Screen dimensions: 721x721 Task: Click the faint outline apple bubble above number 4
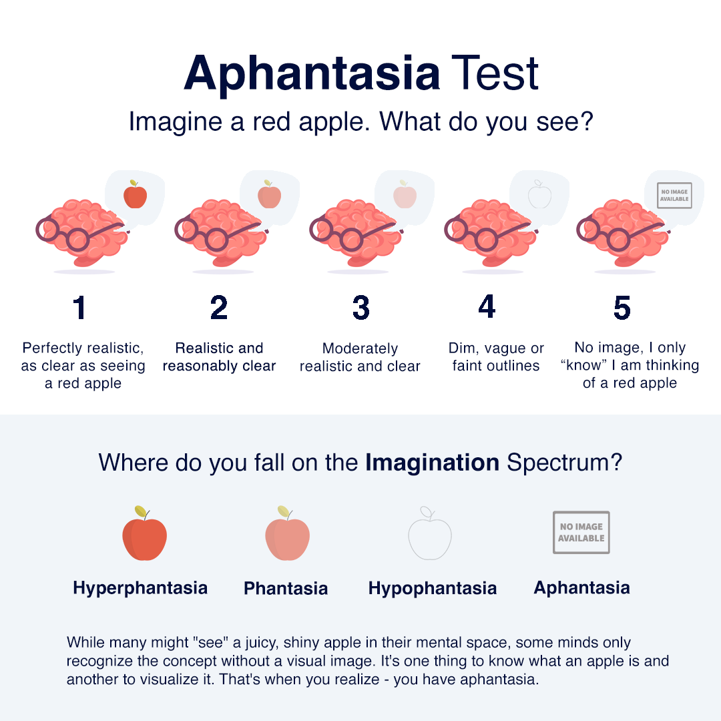(539, 195)
